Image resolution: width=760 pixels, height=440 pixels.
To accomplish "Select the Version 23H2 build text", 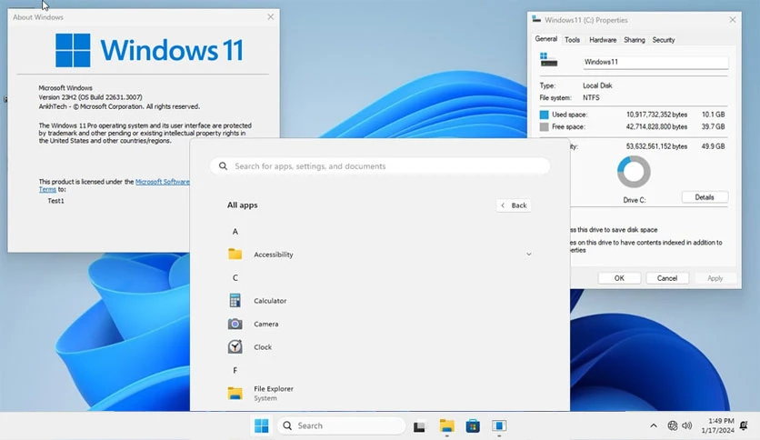I will [91, 97].
